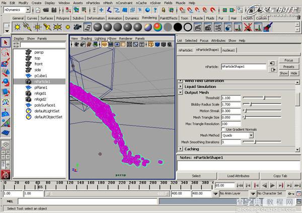
Task: Click the Copy Tab button
Action: 280,176
